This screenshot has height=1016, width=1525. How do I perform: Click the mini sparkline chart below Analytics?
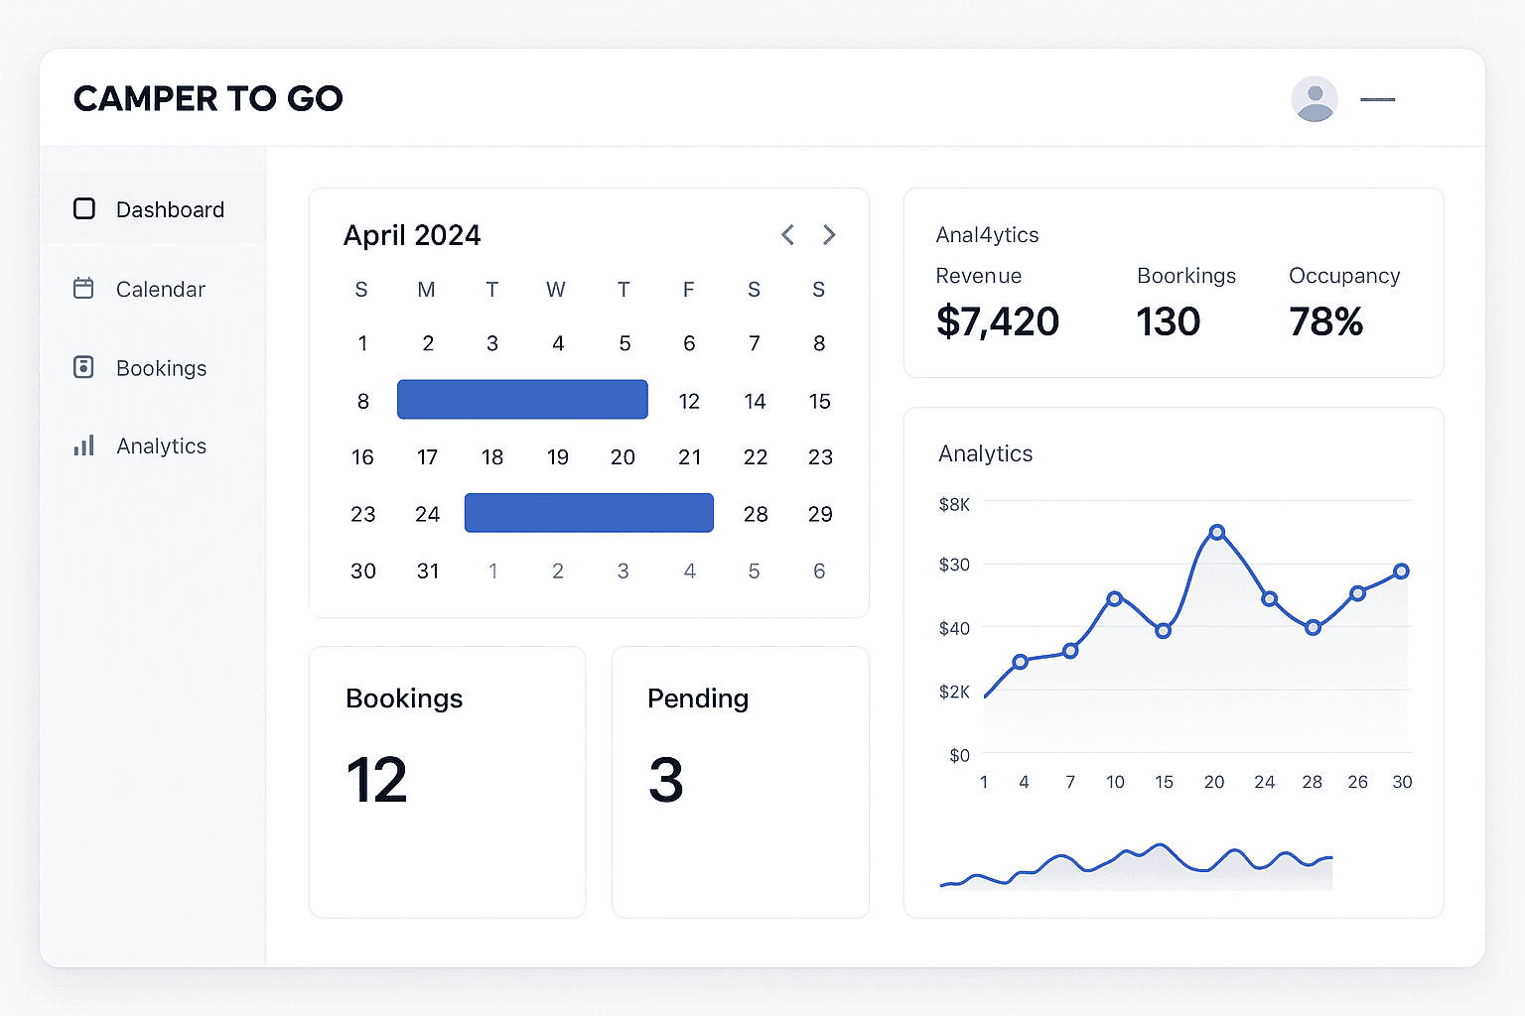pos(1135,863)
